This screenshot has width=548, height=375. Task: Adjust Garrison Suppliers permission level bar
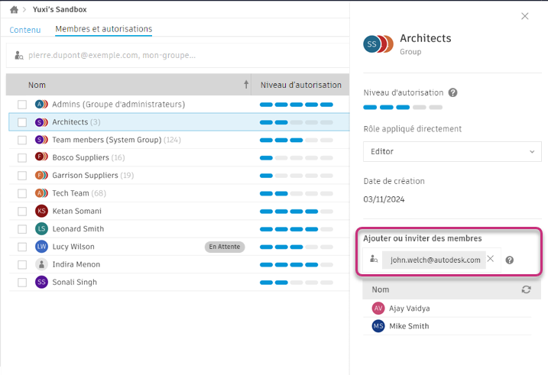coord(297,176)
